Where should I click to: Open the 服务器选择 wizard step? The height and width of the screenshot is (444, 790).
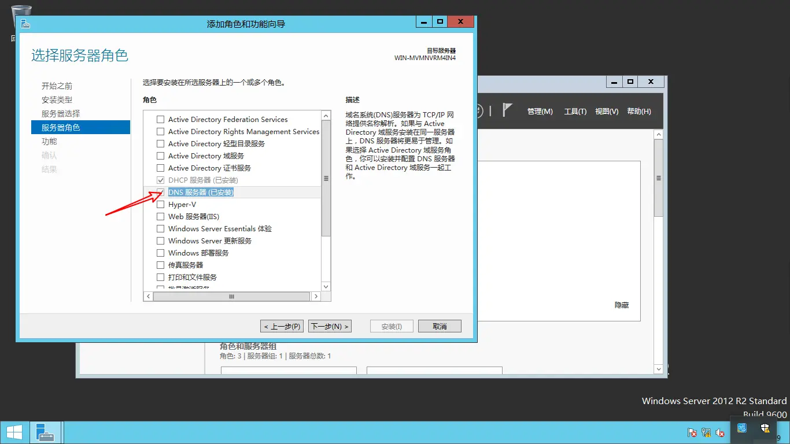point(61,114)
